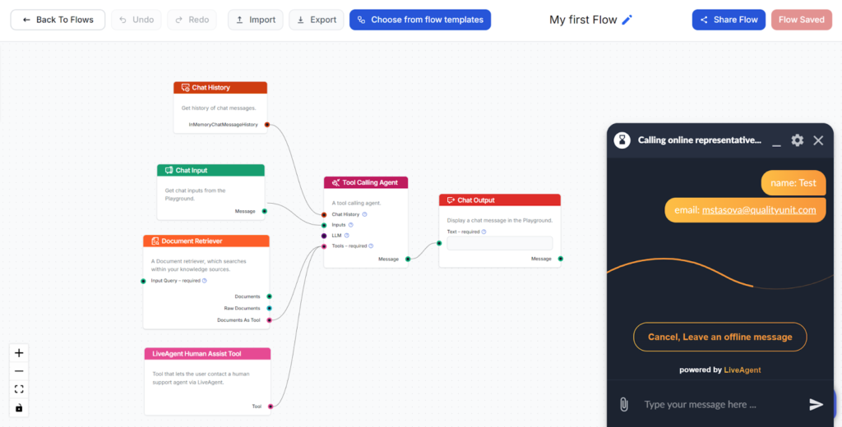Click the send message arrow icon
Viewport: 842px width, 427px height.
point(816,404)
